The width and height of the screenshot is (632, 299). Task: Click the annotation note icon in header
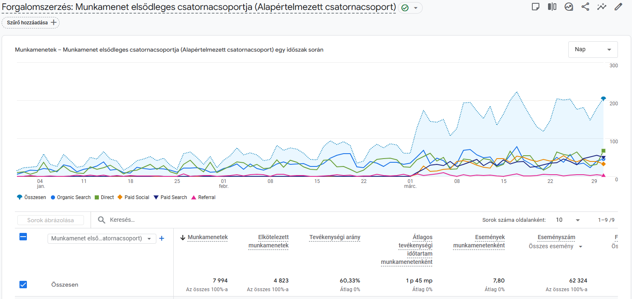tap(536, 7)
